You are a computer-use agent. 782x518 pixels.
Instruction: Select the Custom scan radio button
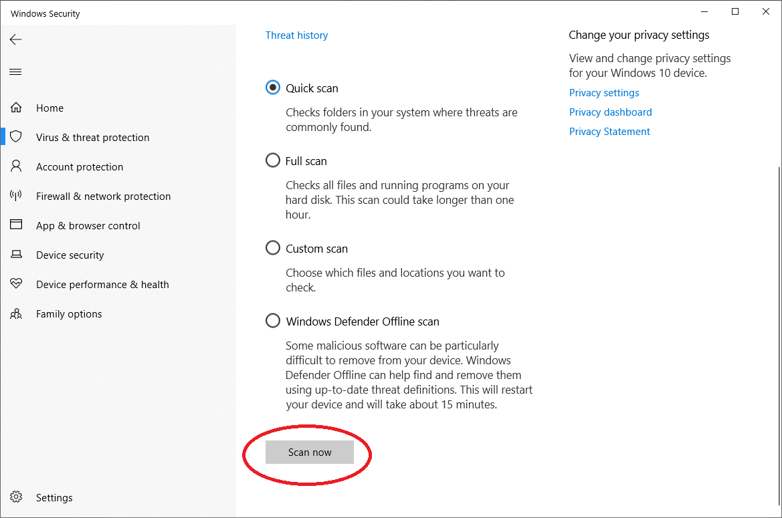[273, 249]
